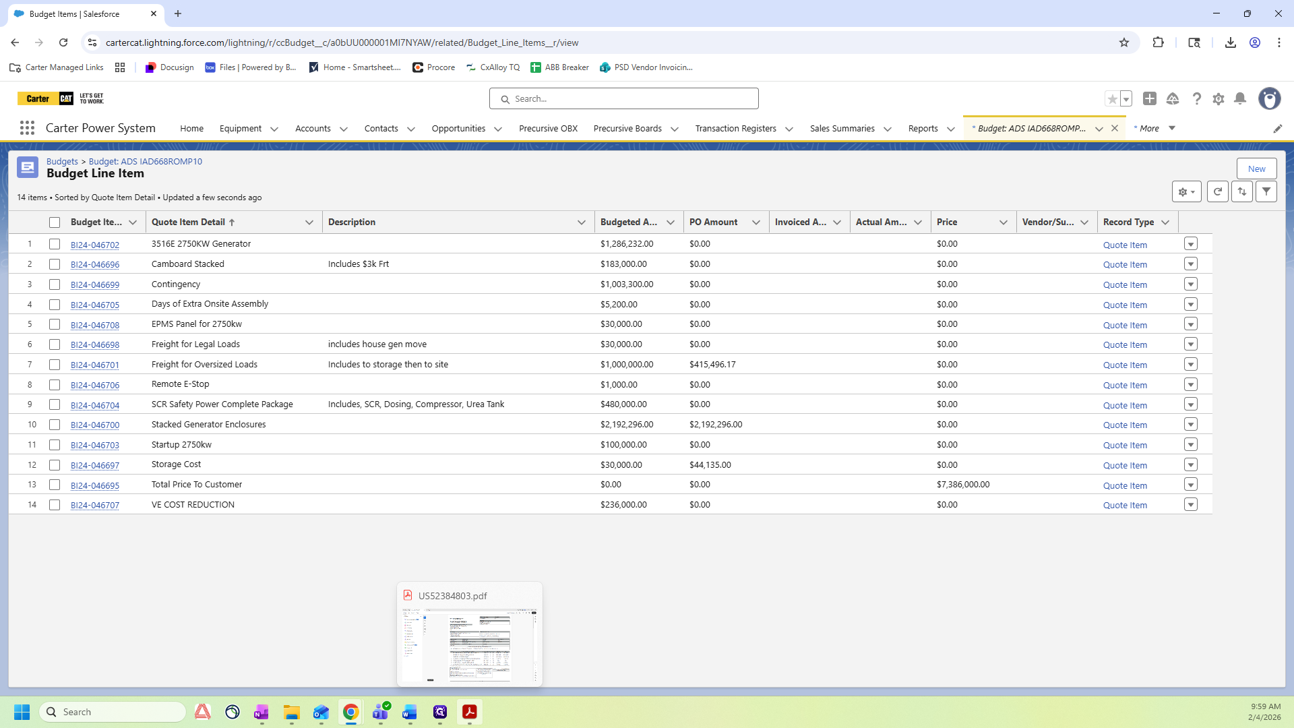Open row actions for VE COST REDUCTION
Screen dimensions: 1294x728
click(x=1191, y=505)
